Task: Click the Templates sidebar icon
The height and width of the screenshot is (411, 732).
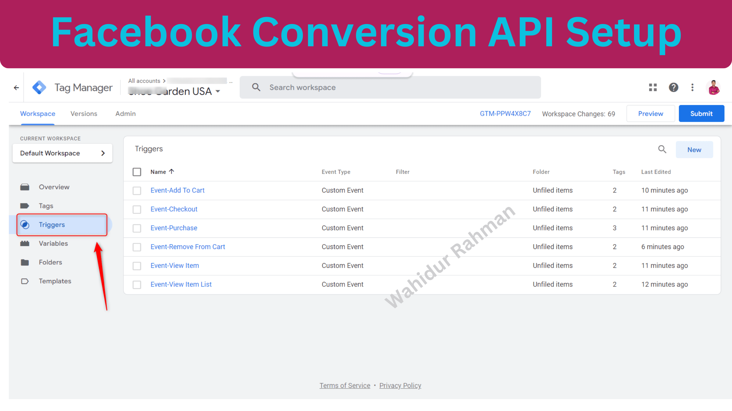Action: coord(25,281)
